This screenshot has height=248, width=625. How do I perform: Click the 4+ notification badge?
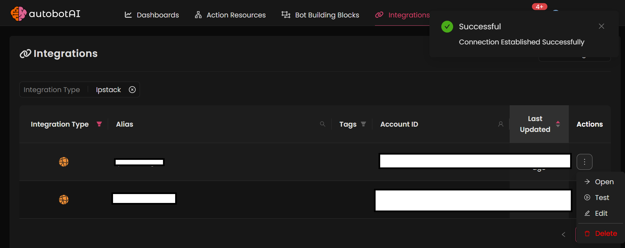(540, 7)
